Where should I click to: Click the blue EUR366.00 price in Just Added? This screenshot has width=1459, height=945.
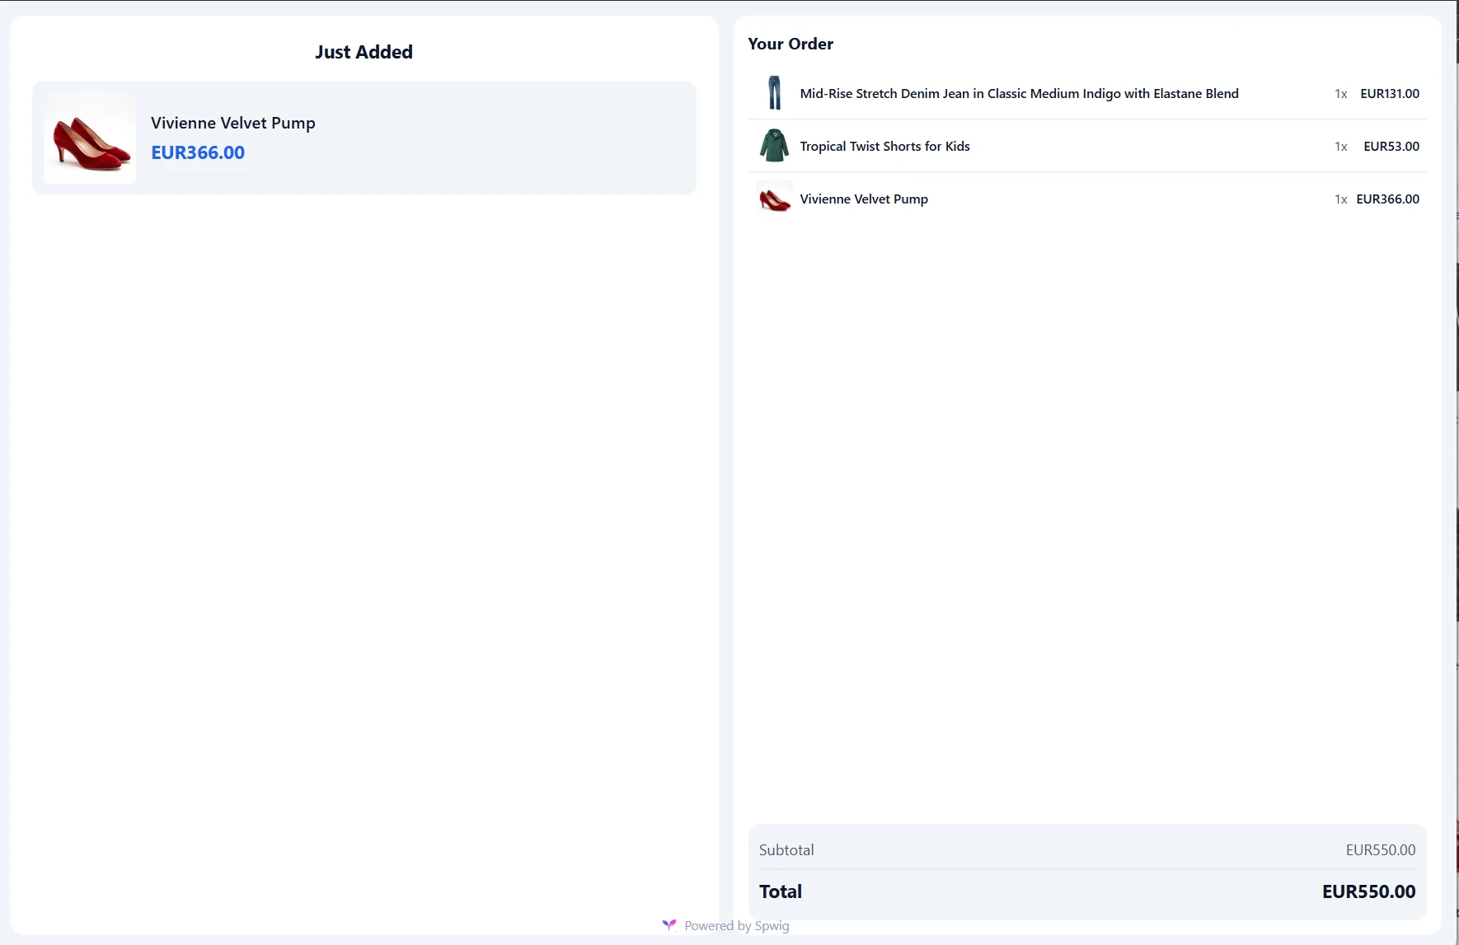pos(198,152)
